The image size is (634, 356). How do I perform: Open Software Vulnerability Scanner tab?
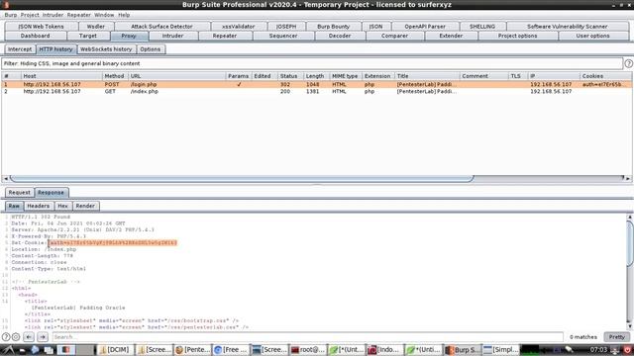coord(568,27)
